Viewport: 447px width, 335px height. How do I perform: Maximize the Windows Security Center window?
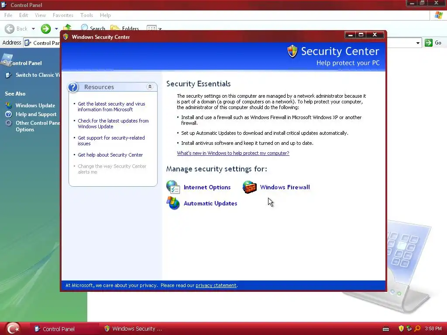click(x=361, y=35)
